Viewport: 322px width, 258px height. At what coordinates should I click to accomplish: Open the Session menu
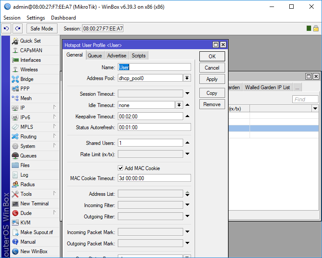tap(12, 18)
